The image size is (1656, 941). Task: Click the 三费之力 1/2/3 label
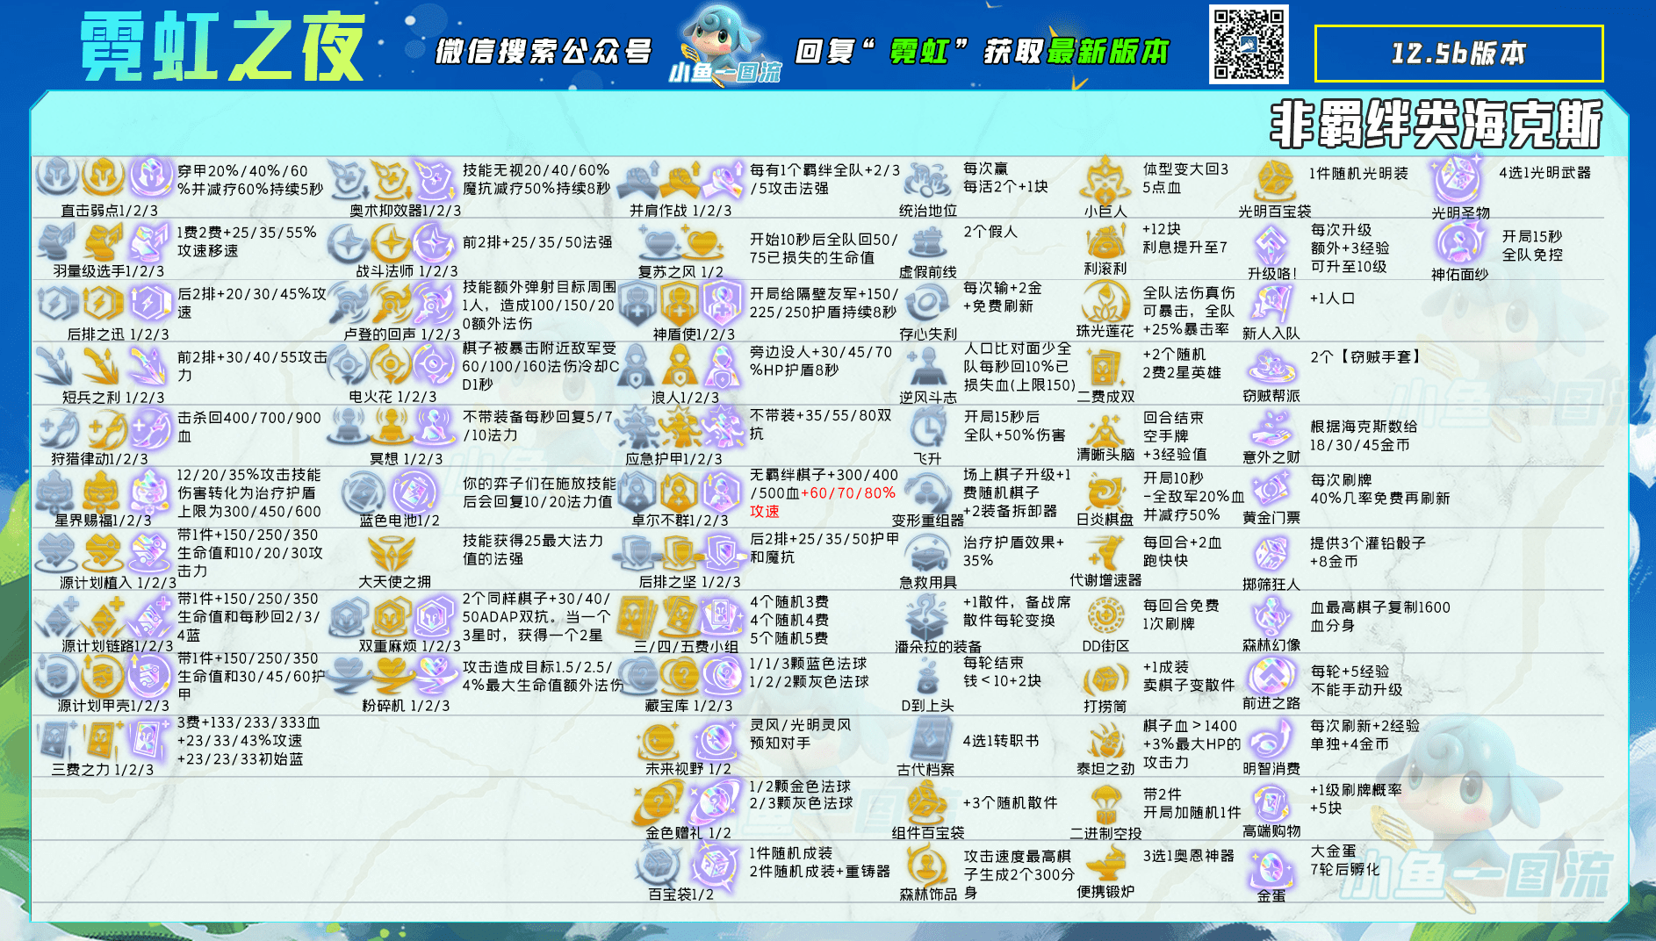(103, 770)
